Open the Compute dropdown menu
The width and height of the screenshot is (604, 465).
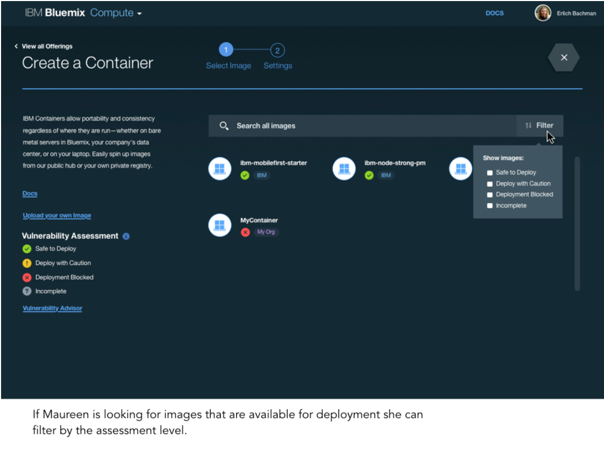[x=116, y=13]
